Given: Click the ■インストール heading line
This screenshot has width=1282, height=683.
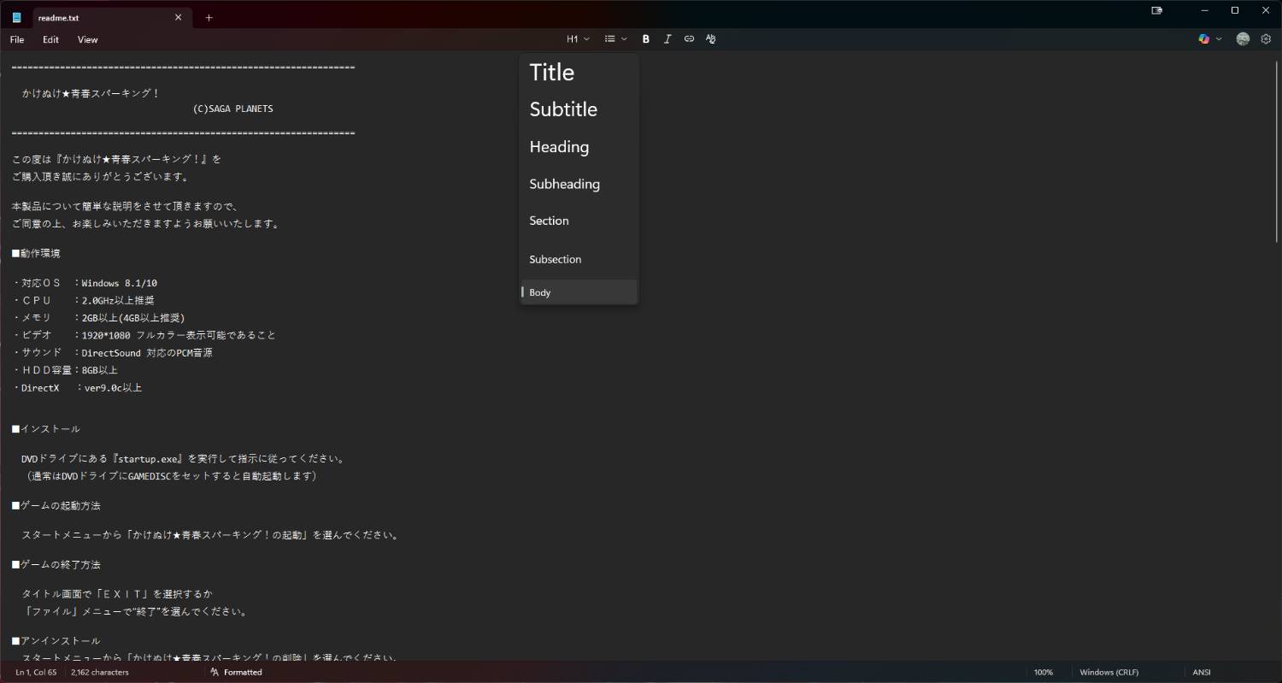Looking at the screenshot, I should pyautogui.click(x=46, y=429).
